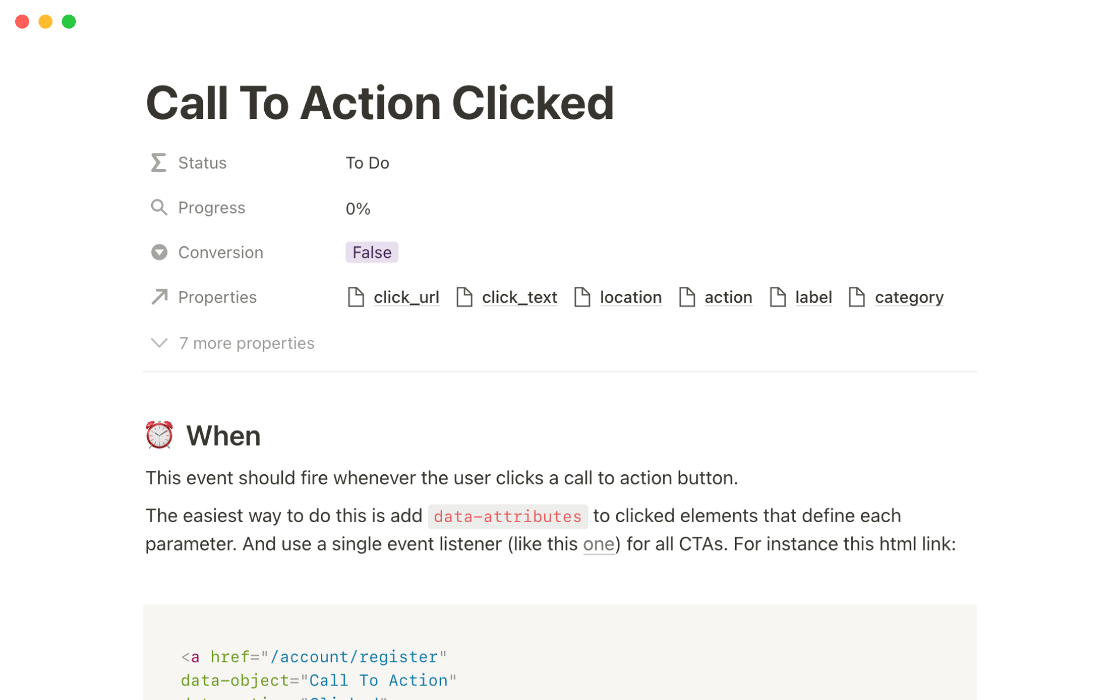Open the click_text property page

click(519, 297)
